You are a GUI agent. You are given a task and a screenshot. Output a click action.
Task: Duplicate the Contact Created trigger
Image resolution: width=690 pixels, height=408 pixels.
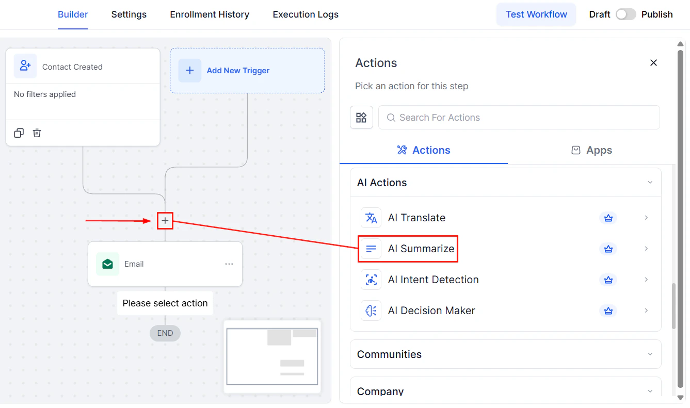pos(19,133)
